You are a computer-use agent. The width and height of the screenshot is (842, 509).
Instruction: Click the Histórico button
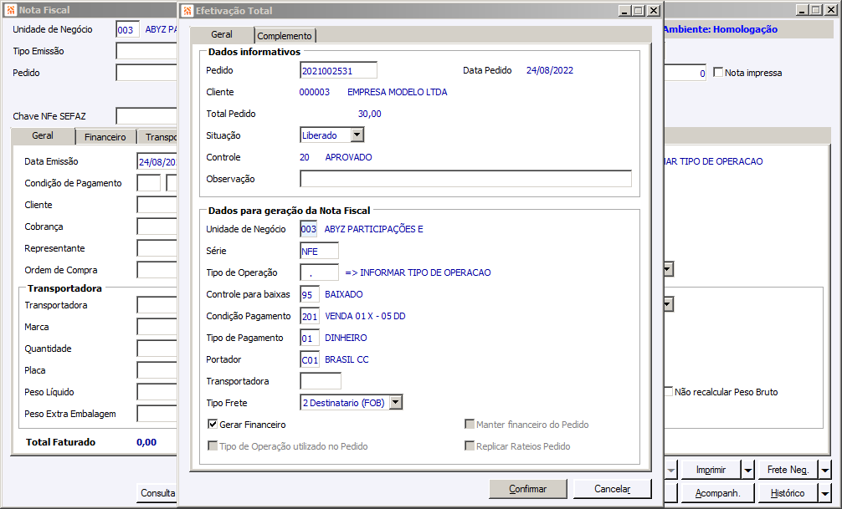coord(788,493)
